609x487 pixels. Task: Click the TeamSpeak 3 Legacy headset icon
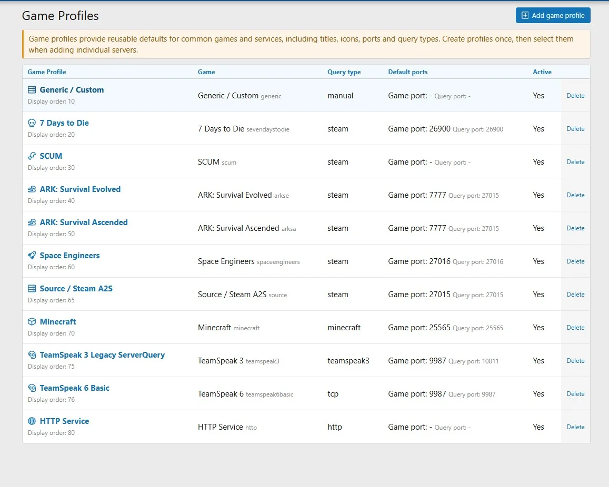(x=32, y=354)
